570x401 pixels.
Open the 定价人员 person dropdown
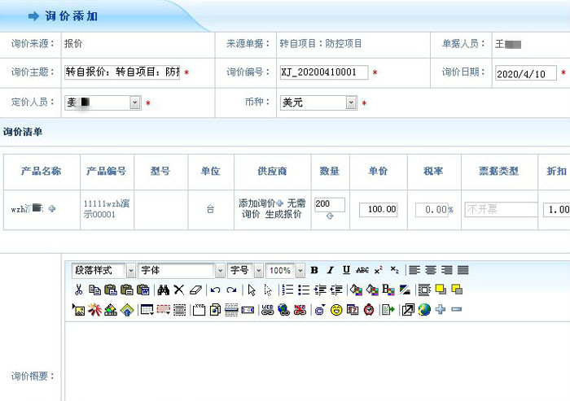[x=135, y=103]
